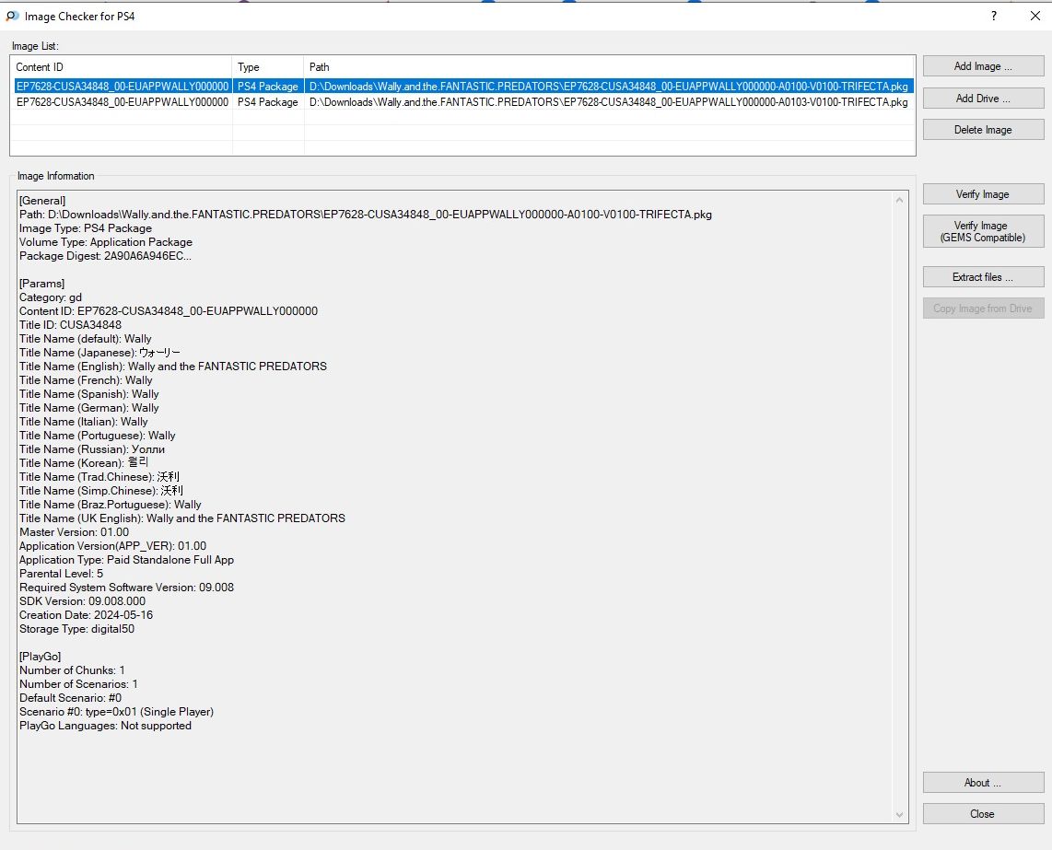
Task: Select the highlighted A0100-V0100 package row
Action: coord(463,86)
